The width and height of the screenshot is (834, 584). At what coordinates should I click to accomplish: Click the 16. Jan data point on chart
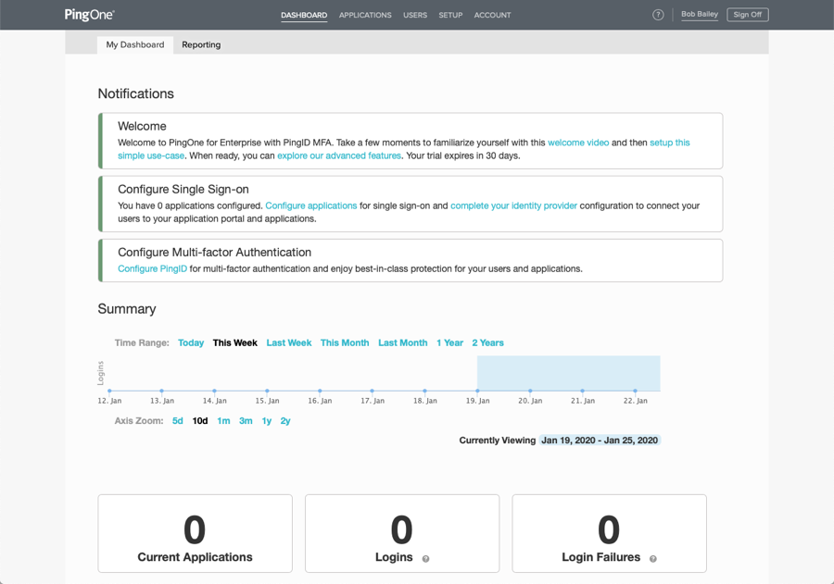pos(320,391)
